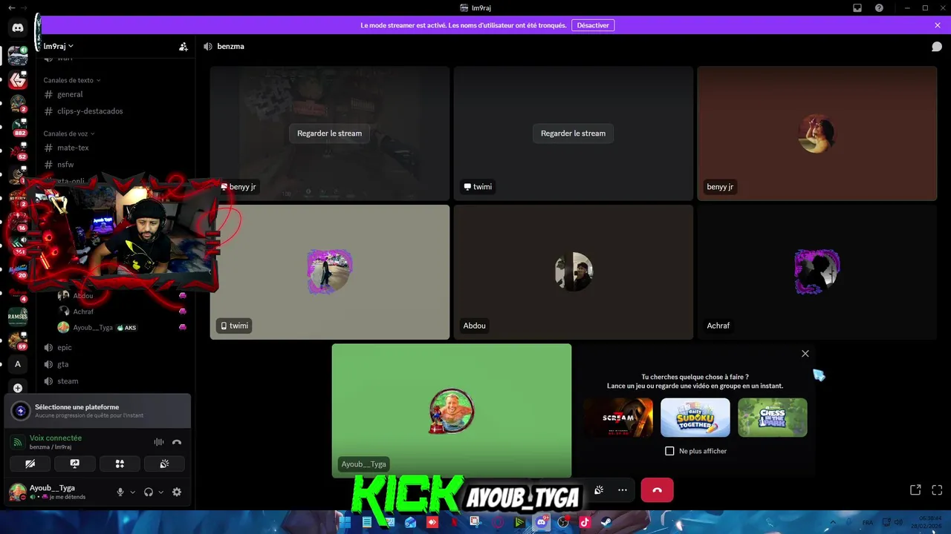Select Achraf's video tile
This screenshot has height=534, width=951.
(x=817, y=272)
